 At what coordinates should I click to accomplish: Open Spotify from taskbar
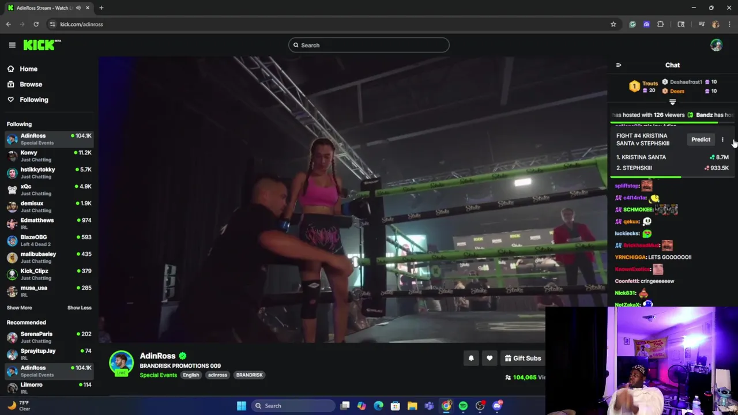[463, 406]
